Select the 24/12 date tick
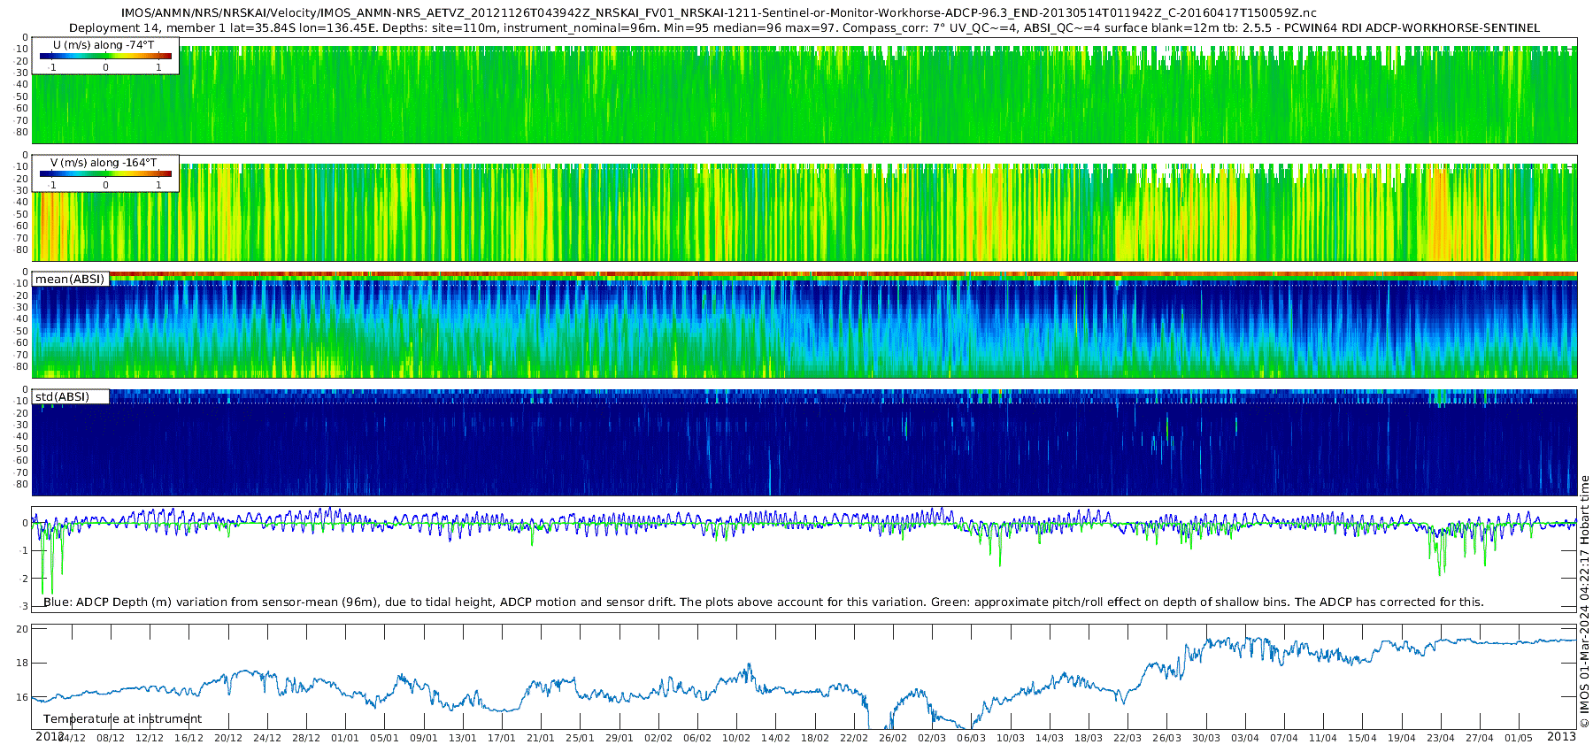This screenshot has height=752, width=1593. click(x=267, y=738)
